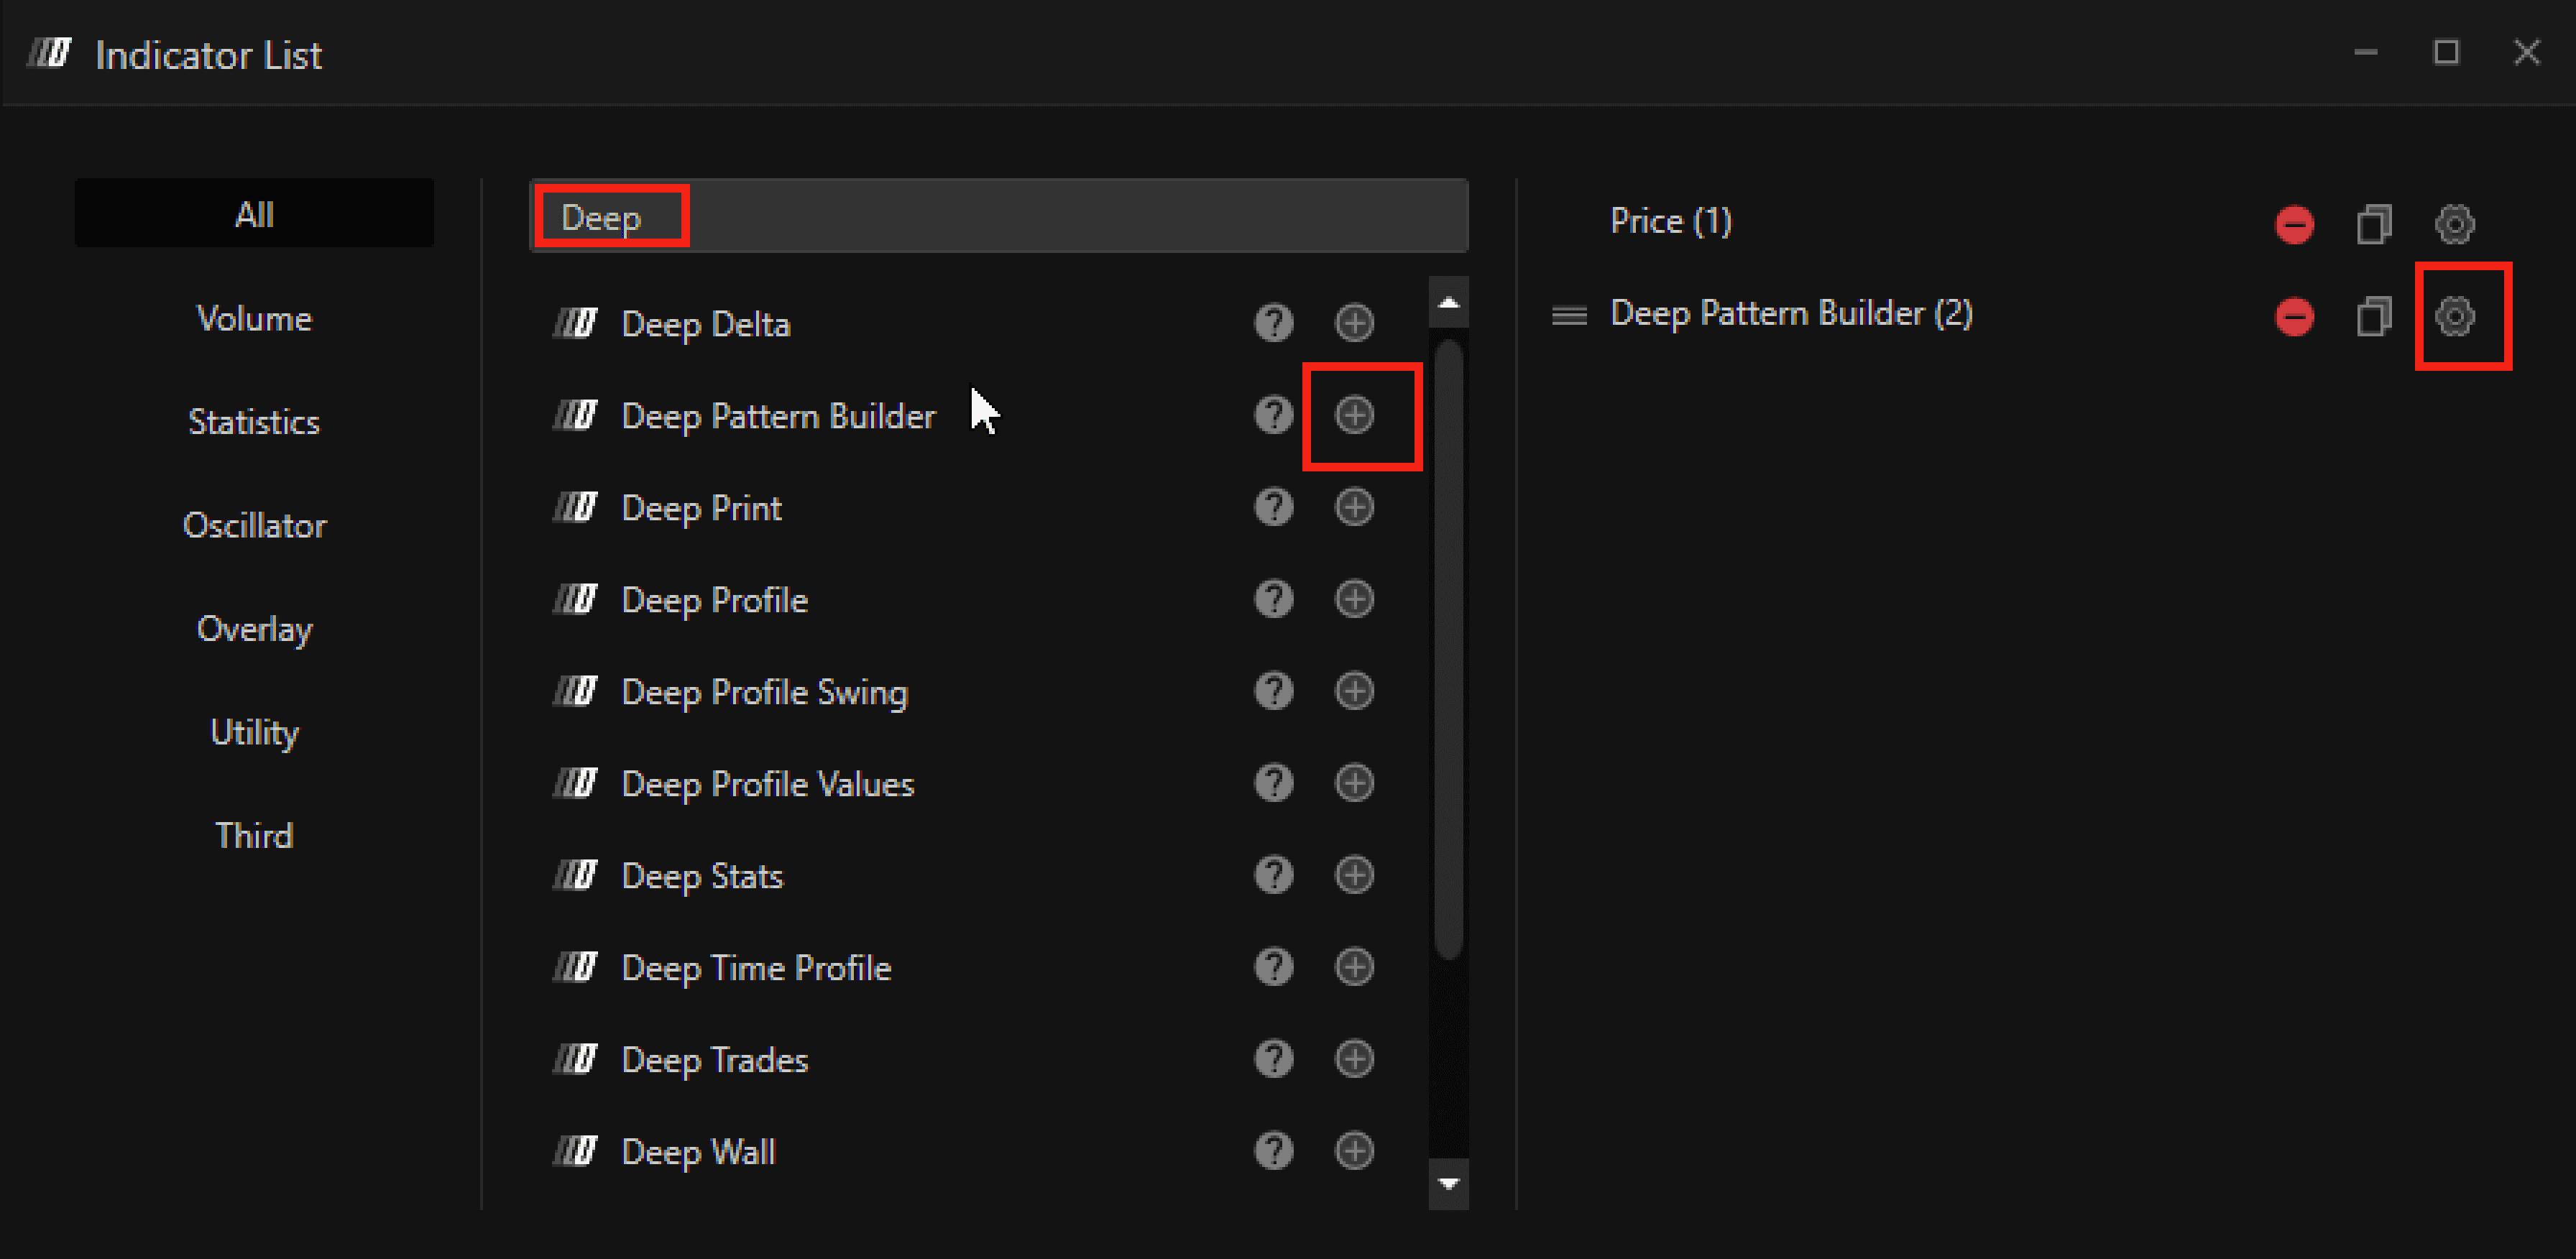
Task: Remove the Deep Pattern Builder (2) indicator
Action: (2294, 316)
